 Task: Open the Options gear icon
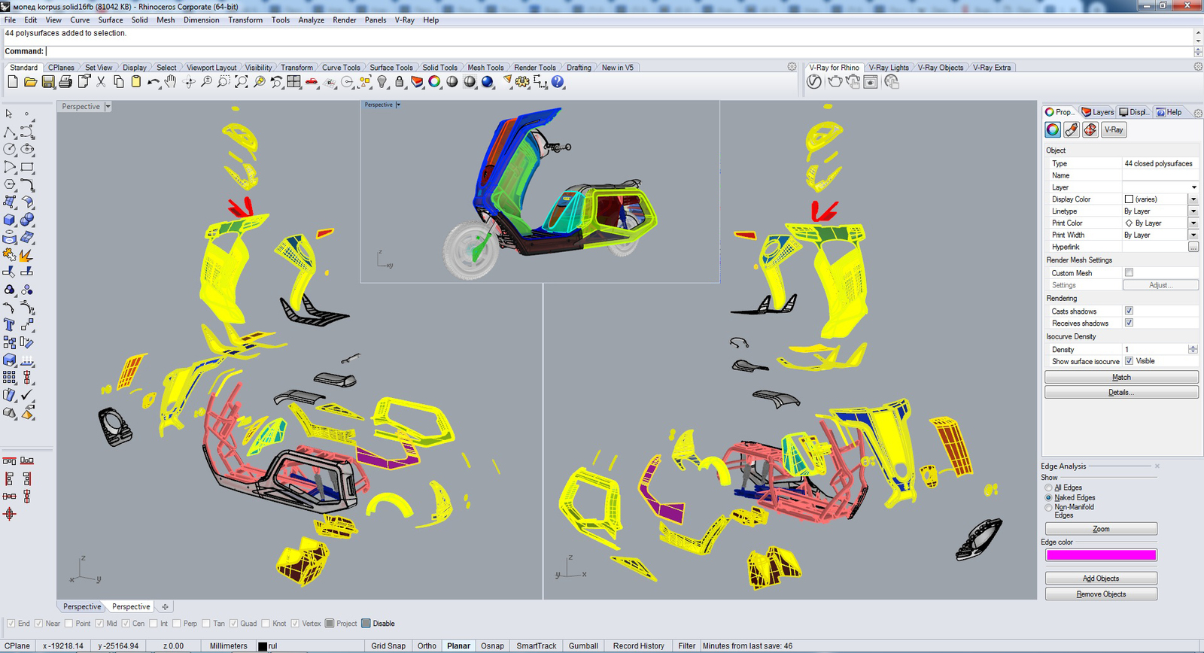point(522,82)
